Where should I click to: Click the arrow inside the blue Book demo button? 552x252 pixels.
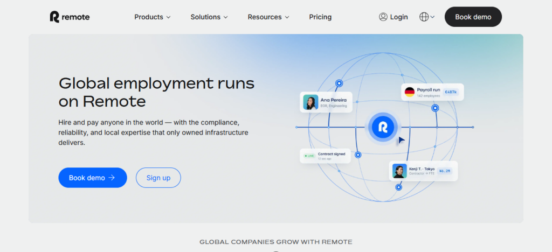pos(112,178)
